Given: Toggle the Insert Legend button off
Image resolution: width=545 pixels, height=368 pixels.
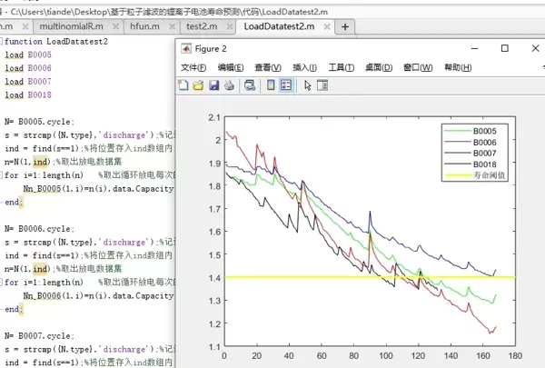Looking at the screenshot, I should pos(285,85).
